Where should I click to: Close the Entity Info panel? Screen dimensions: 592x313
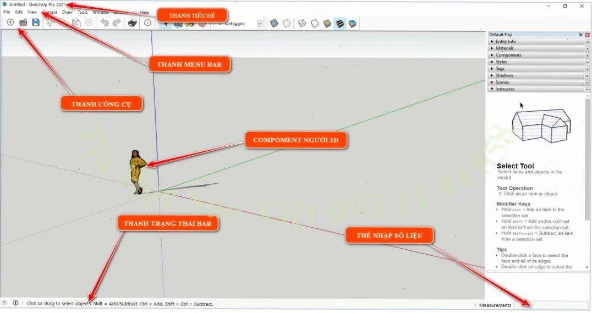click(x=587, y=42)
